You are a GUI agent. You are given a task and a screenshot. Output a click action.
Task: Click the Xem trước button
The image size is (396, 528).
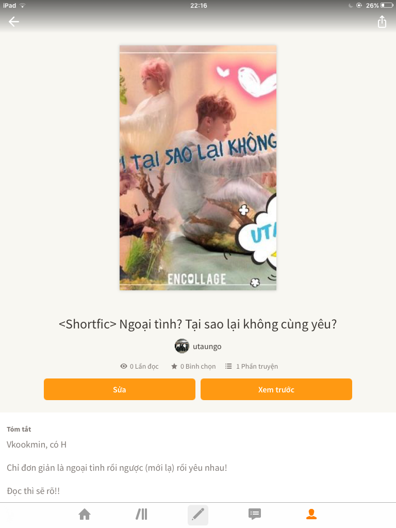tap(276, 389)
